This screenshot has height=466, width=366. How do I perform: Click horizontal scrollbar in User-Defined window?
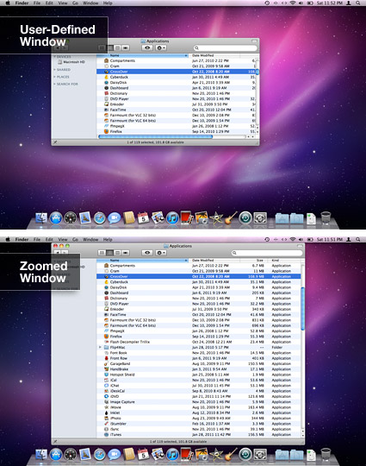(155, 137)
